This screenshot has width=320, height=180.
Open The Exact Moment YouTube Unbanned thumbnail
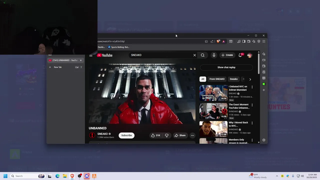[x=213, y=111]
